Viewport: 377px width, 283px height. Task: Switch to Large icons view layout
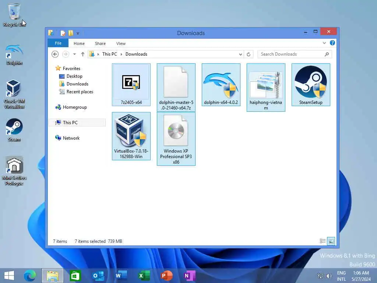(331, 241)
